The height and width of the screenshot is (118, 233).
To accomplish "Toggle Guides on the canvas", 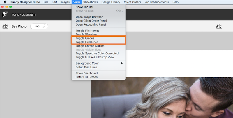I will click(98, 38).
